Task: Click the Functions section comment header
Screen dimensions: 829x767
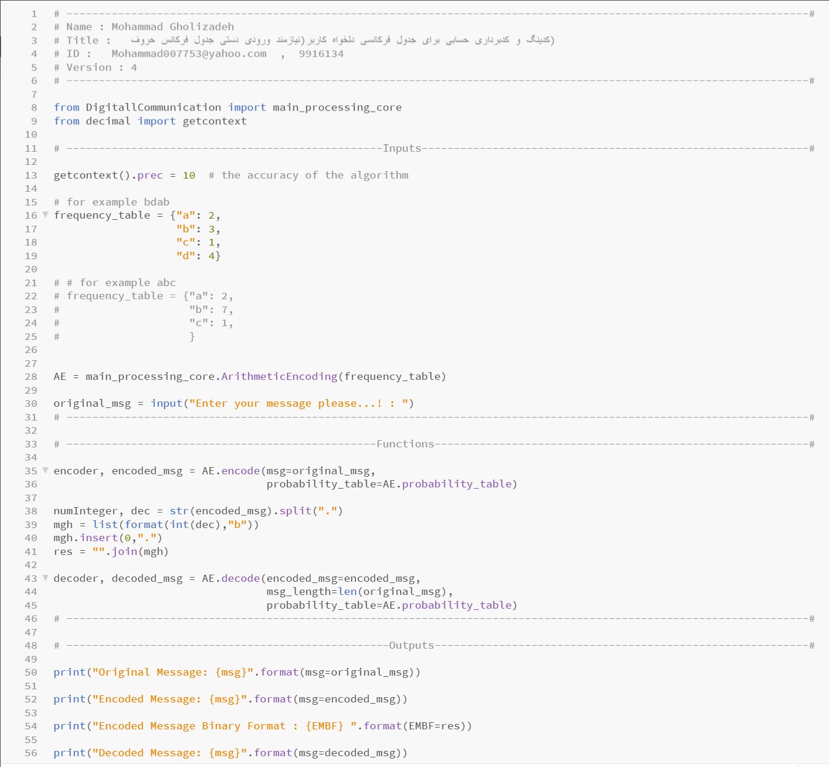Action: click(x=405, y=444)
